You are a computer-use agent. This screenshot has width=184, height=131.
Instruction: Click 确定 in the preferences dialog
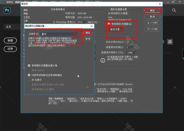pos(152,11)
